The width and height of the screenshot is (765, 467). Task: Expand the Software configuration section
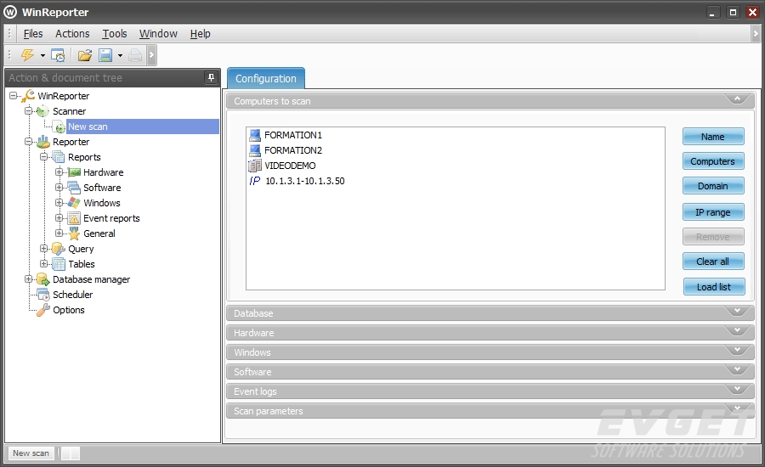[x=737, y=370]
